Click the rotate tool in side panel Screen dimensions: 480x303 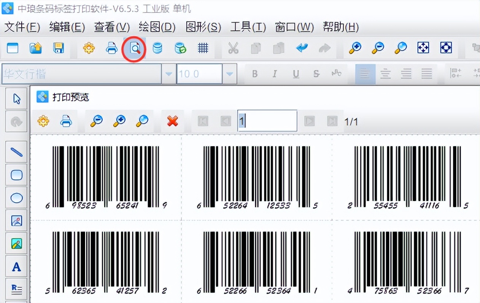[x=16, y=122]
